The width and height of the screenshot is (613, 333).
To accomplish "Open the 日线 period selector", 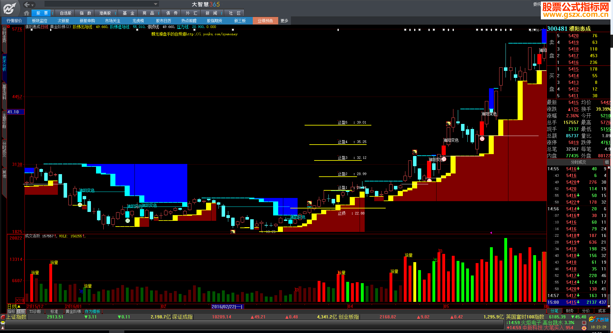I will (14, 306).
